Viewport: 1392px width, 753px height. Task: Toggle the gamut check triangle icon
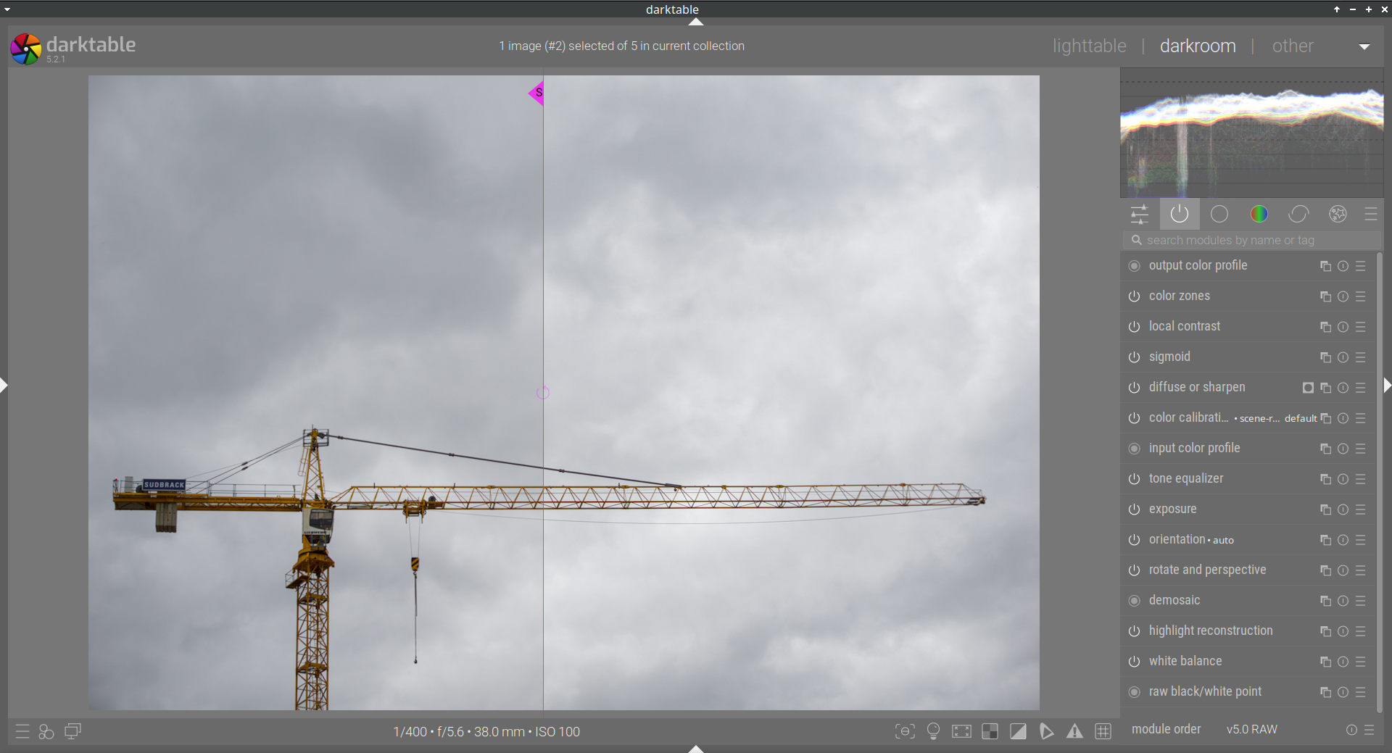point(1074,732)
